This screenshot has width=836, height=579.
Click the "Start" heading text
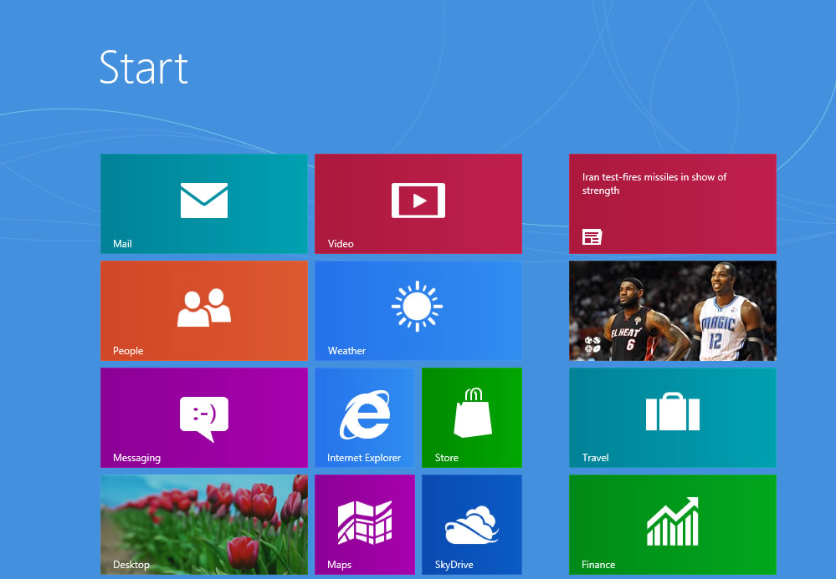coord(143,68)
